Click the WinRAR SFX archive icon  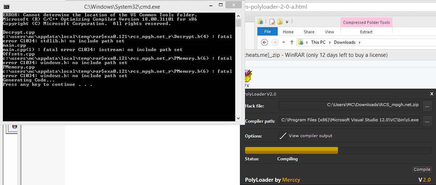point(248,76)
